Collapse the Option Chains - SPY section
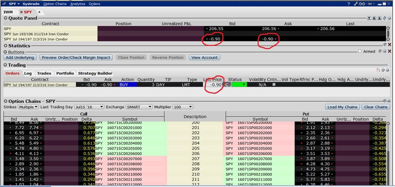 pos(5,101)
